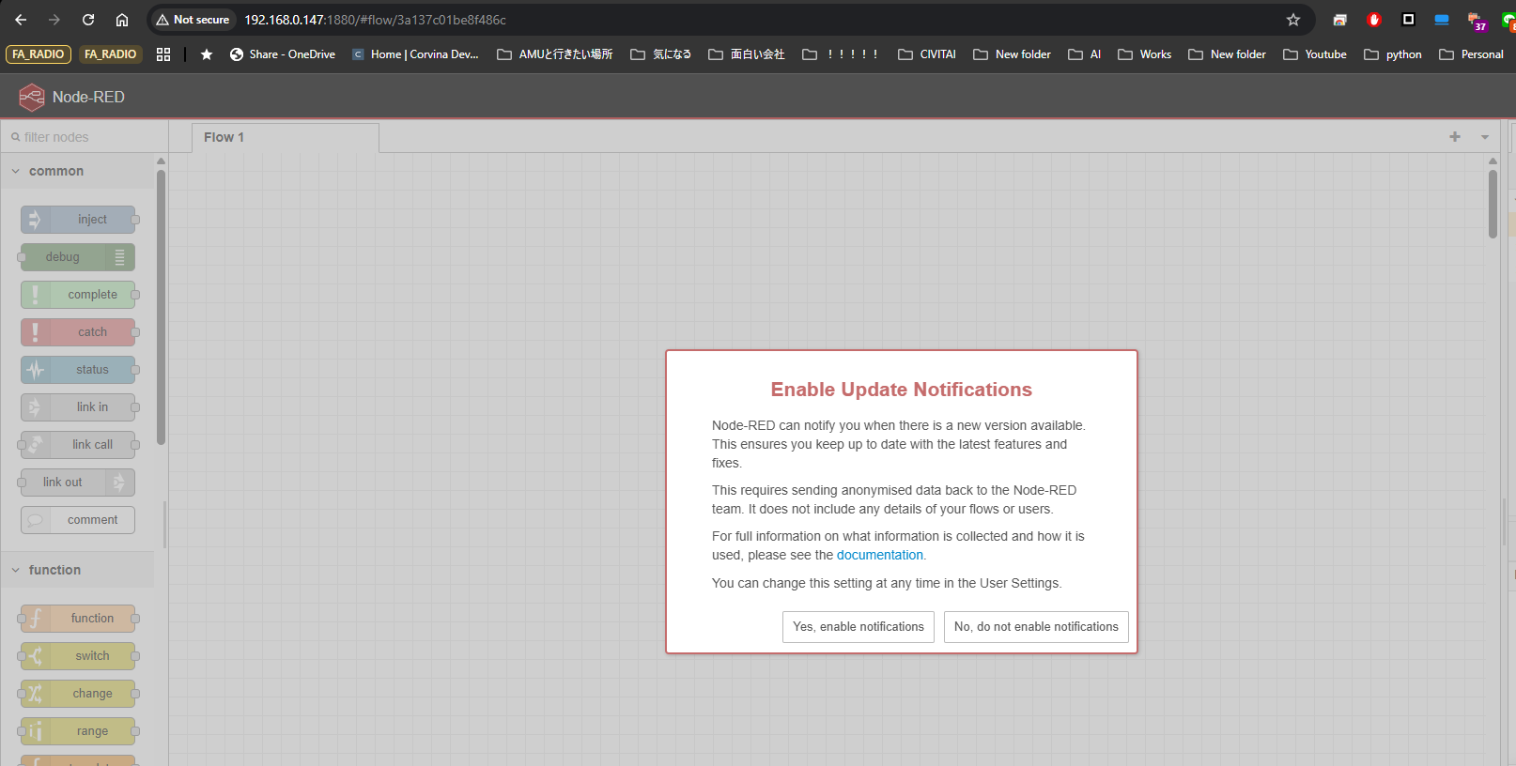Open the documentation link in dialog
The height and width of the screenshot is (766, 1516).
click(879, 555)
